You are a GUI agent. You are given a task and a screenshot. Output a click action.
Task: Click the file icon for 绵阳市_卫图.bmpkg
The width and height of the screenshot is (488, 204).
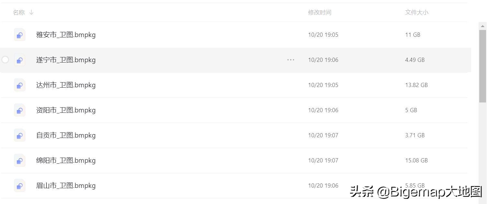[x=20, y=160]
